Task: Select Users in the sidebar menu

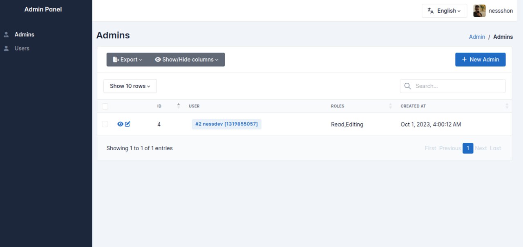Action: click(22, 48)
